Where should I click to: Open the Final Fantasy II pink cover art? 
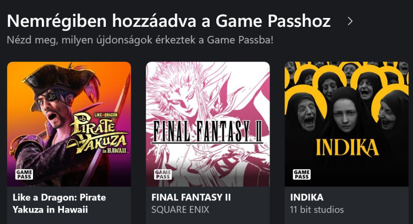[208, 124]
